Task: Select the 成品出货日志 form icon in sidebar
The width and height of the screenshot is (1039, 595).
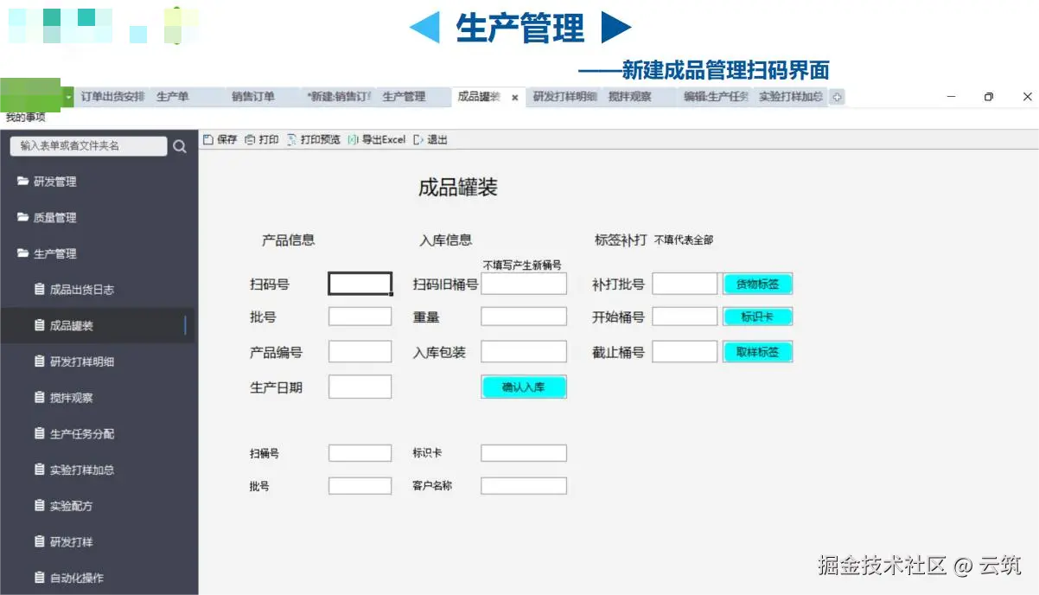Action: coord(39,289)
